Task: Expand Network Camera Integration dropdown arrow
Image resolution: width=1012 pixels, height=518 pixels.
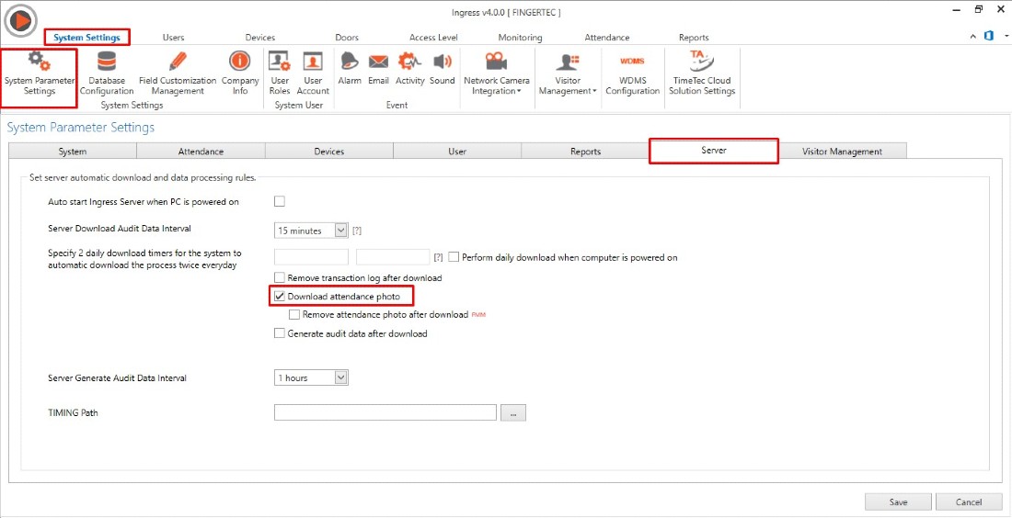Action: pyautogui.click(x=519, y=92)
